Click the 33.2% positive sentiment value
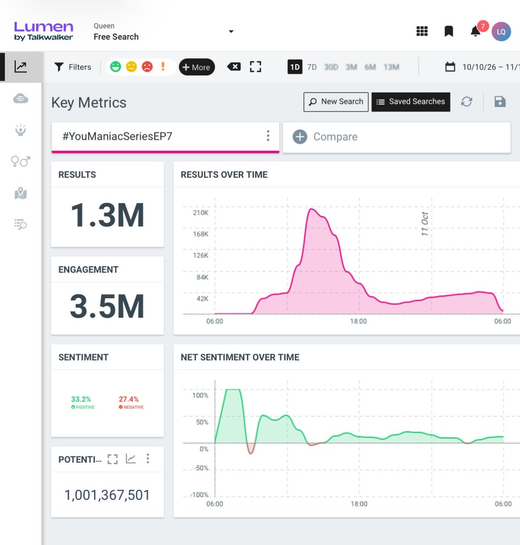The height and width of the screenshot is (545, 520). (x=81, y=399)
